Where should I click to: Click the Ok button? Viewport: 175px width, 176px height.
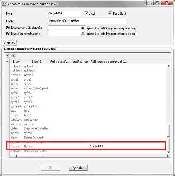point(50,168)
